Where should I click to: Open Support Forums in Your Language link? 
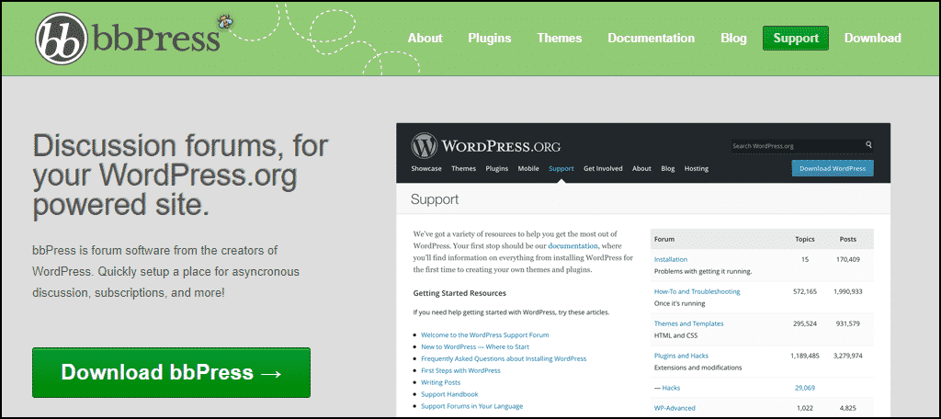pos(471,406)
